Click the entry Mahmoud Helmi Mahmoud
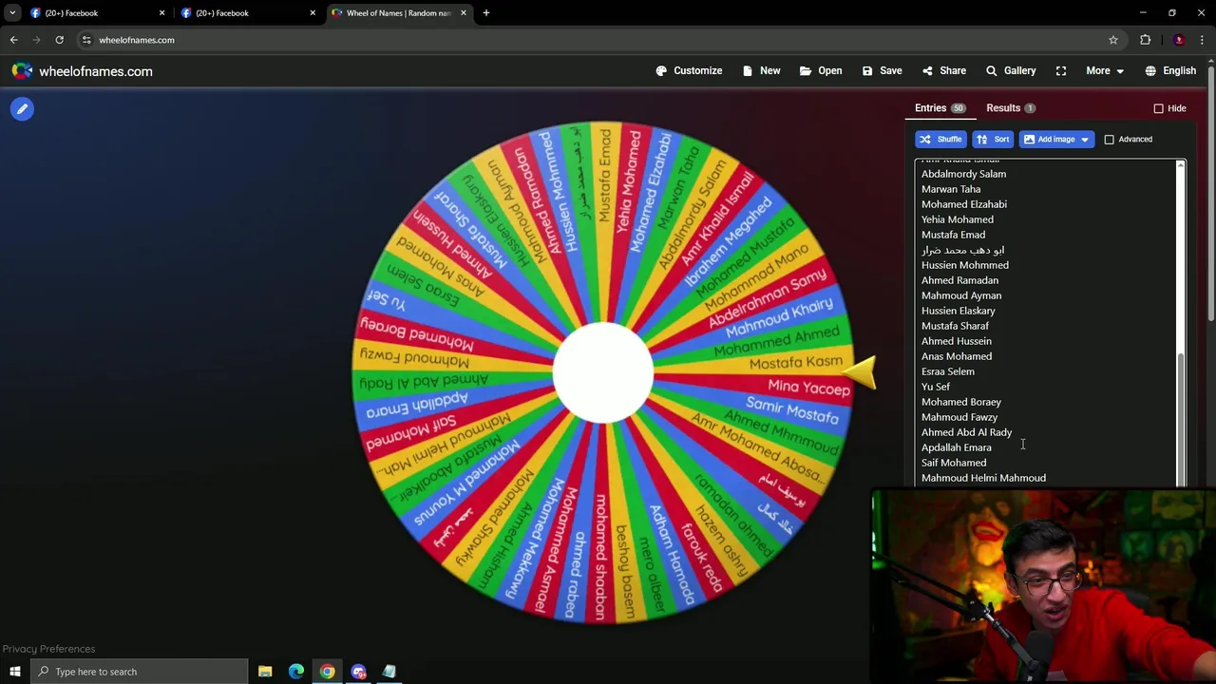Screen dimensions: 1216x684 coord(983,478)
